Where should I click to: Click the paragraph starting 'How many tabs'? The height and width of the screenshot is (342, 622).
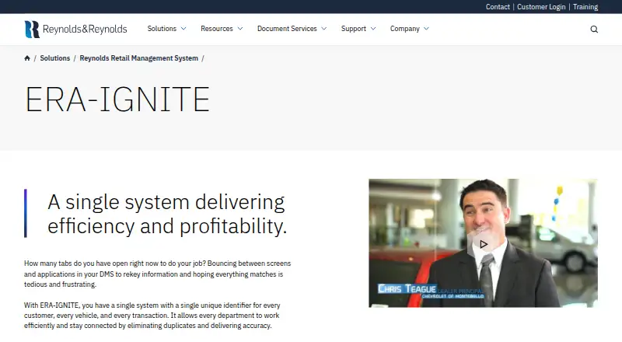pos(158,274)
